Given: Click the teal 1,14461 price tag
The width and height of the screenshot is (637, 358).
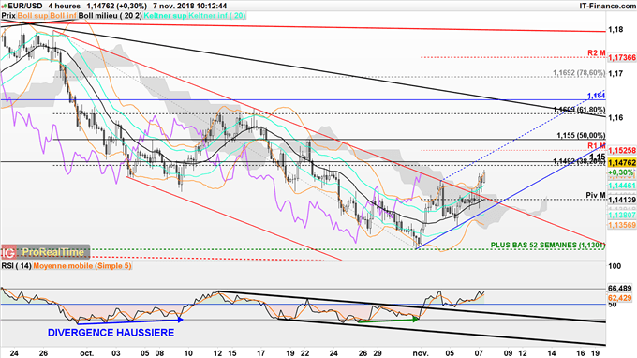Looking at the screenshot, I should click(622, 186).
